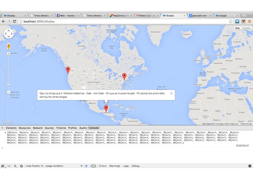Switch to the Google browser tab
The height and width of the screenshot is (179, 253).
[x=226, y=16]
